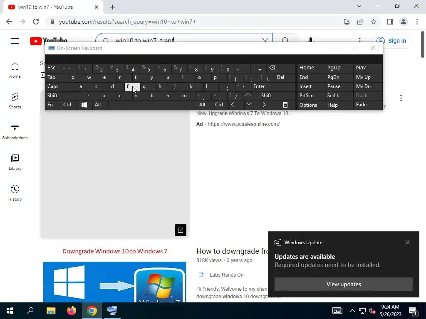Open the Chrome three-dot menu
The height and width of the screenshot is (319, 426).
click(417, 22)
